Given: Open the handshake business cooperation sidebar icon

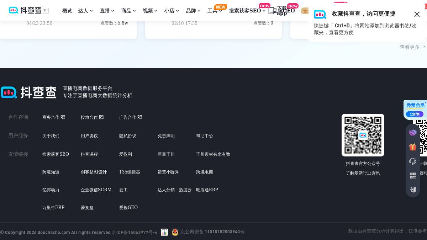Looking at the screenshot, I should [413, 133].
